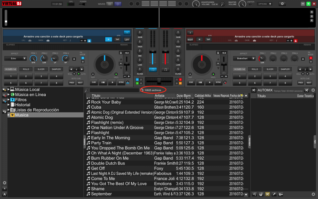Viewport: 318px width, 199px height.
Task: Click the left deck beatlock icon next to SYNC
Action: [x=128, y=82]
